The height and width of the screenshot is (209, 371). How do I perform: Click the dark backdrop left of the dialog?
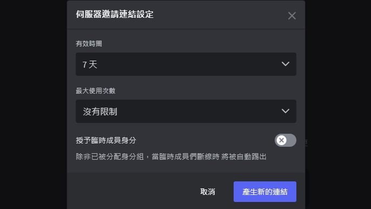click(34, 104)
